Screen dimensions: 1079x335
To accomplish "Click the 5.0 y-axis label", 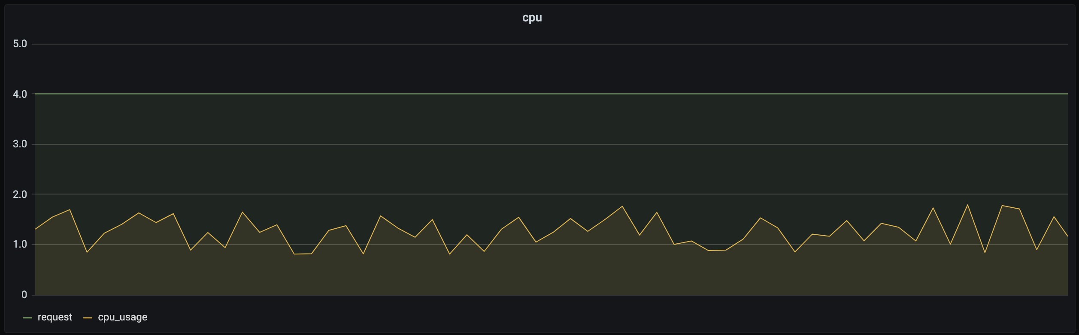I will pos(20,44).
